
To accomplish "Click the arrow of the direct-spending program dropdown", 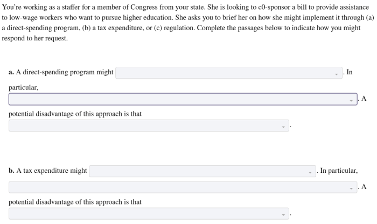I will [337, 73].
